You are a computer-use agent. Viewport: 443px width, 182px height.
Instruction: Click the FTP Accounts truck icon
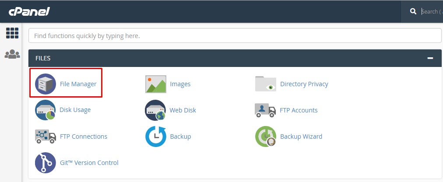tap(266, 110)
